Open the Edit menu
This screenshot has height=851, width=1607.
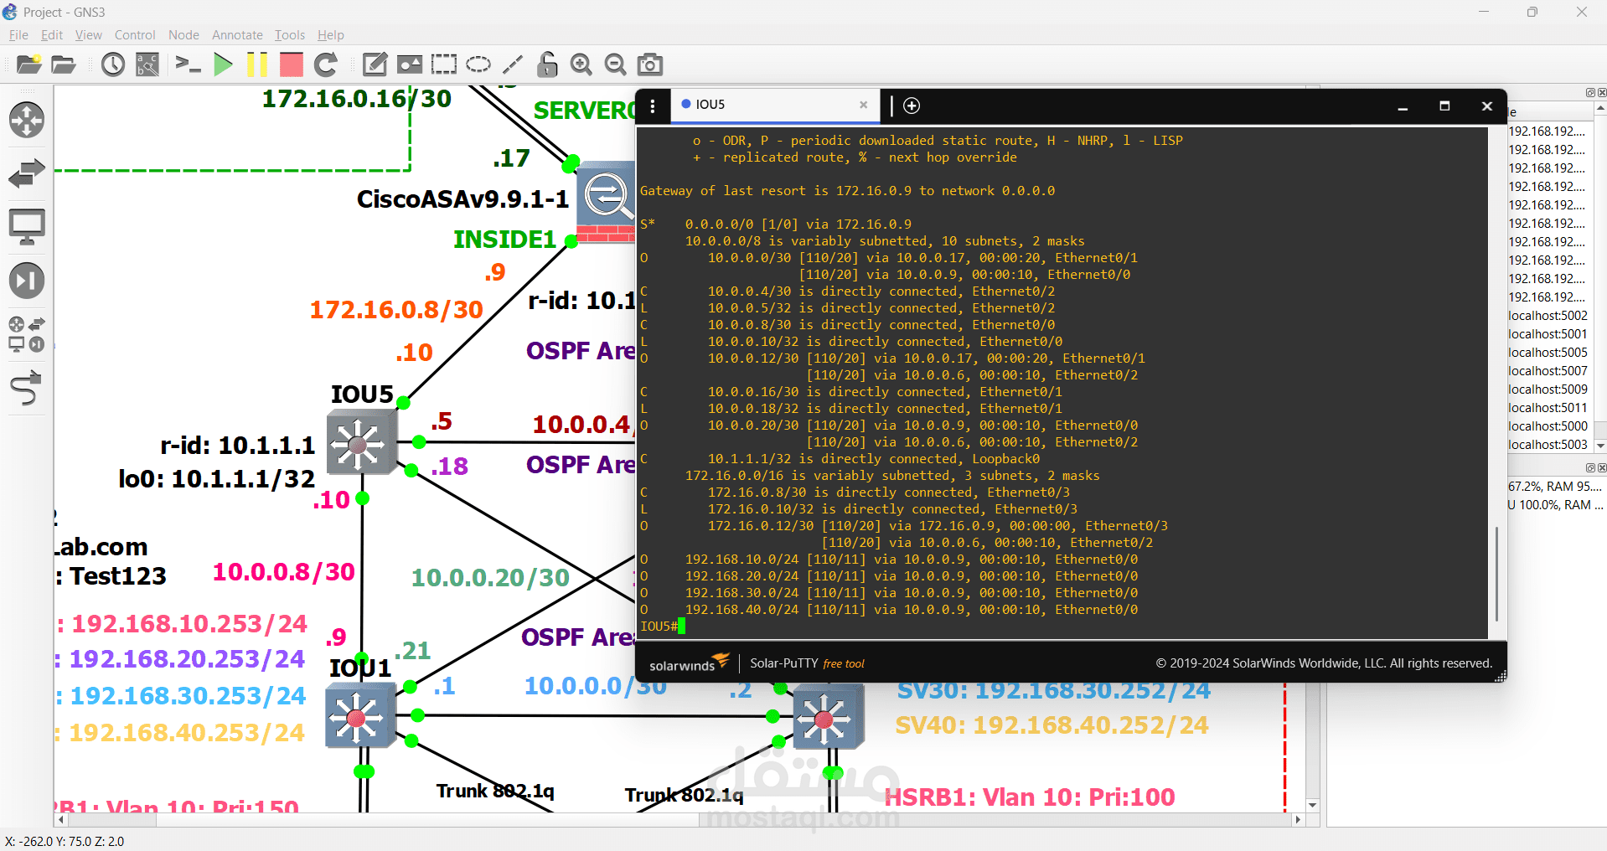click(x=52, y=35)
